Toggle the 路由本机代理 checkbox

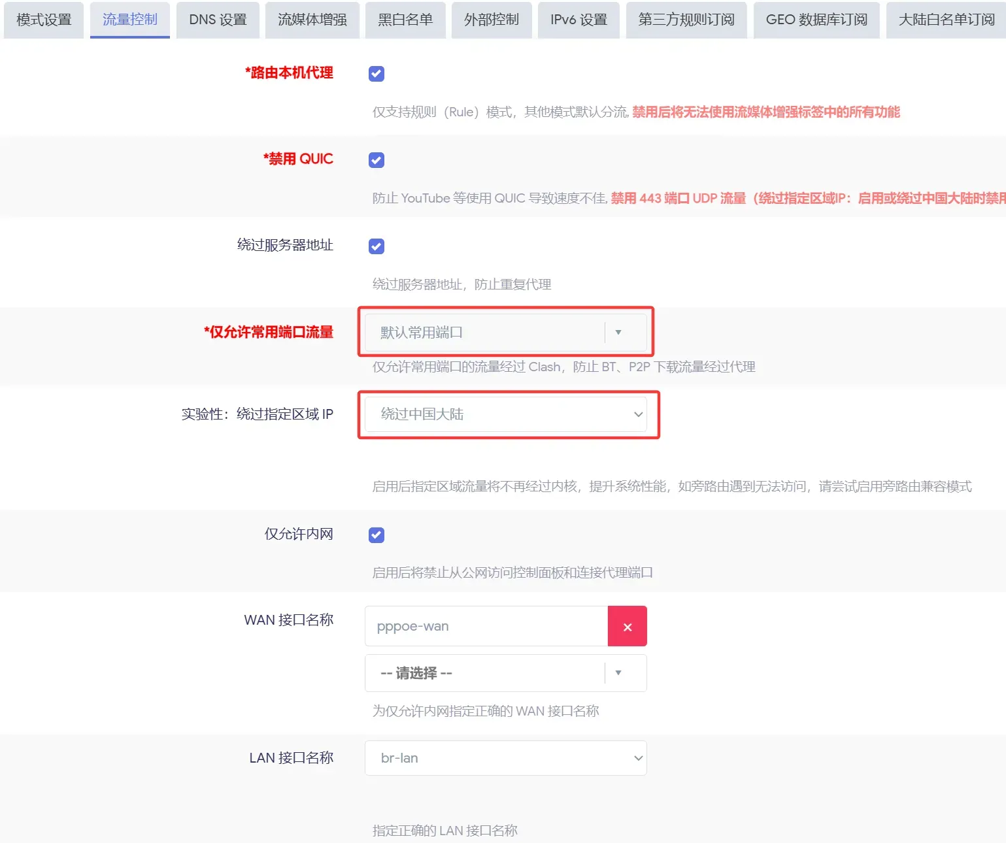[377, 74]
